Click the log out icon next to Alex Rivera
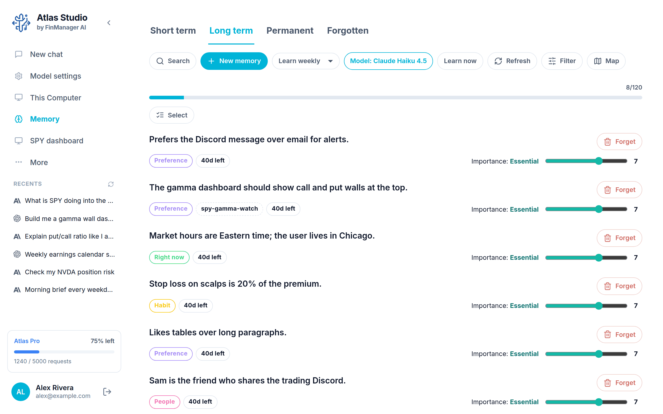The image size is (663, 414). [107, 391]
